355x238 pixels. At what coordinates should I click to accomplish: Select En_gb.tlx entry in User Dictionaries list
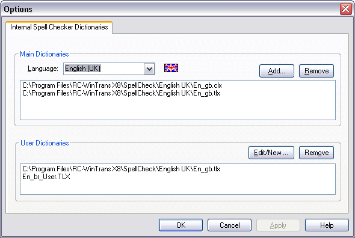click(121, 169)
